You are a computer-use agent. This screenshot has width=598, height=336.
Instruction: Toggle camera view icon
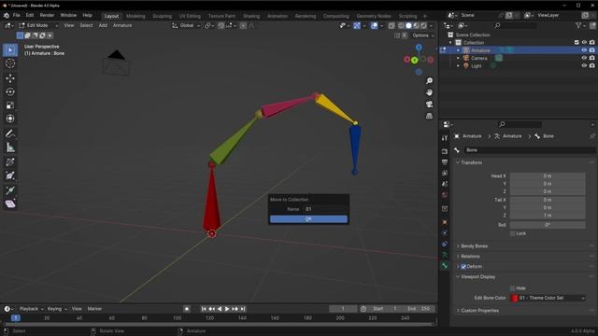(x=430, y=104)
